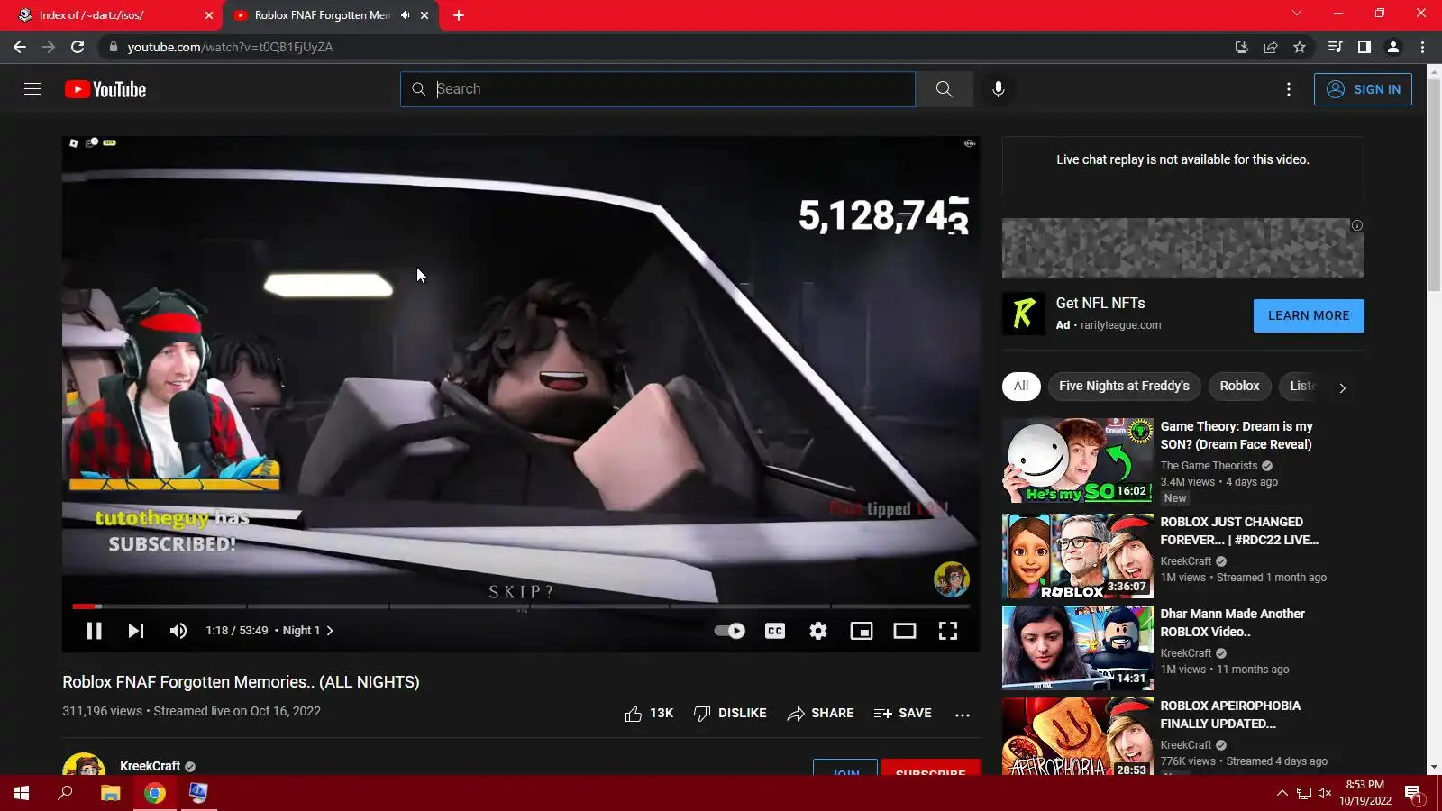Mute the Roblox FNAF tab audio

click(x=405, y=15)
